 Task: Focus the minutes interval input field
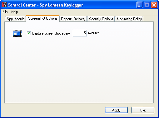[80, 33]
